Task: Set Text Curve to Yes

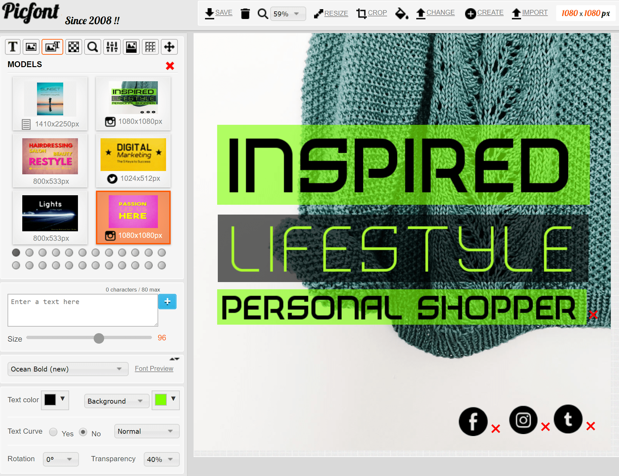Action: [53, 432]
